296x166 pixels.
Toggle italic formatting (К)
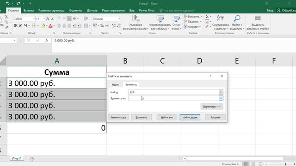coord(20,26)
